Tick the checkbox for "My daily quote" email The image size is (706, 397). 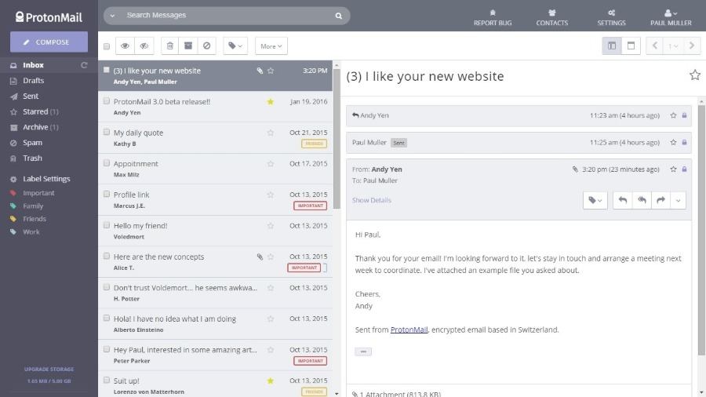click(107, 132)
